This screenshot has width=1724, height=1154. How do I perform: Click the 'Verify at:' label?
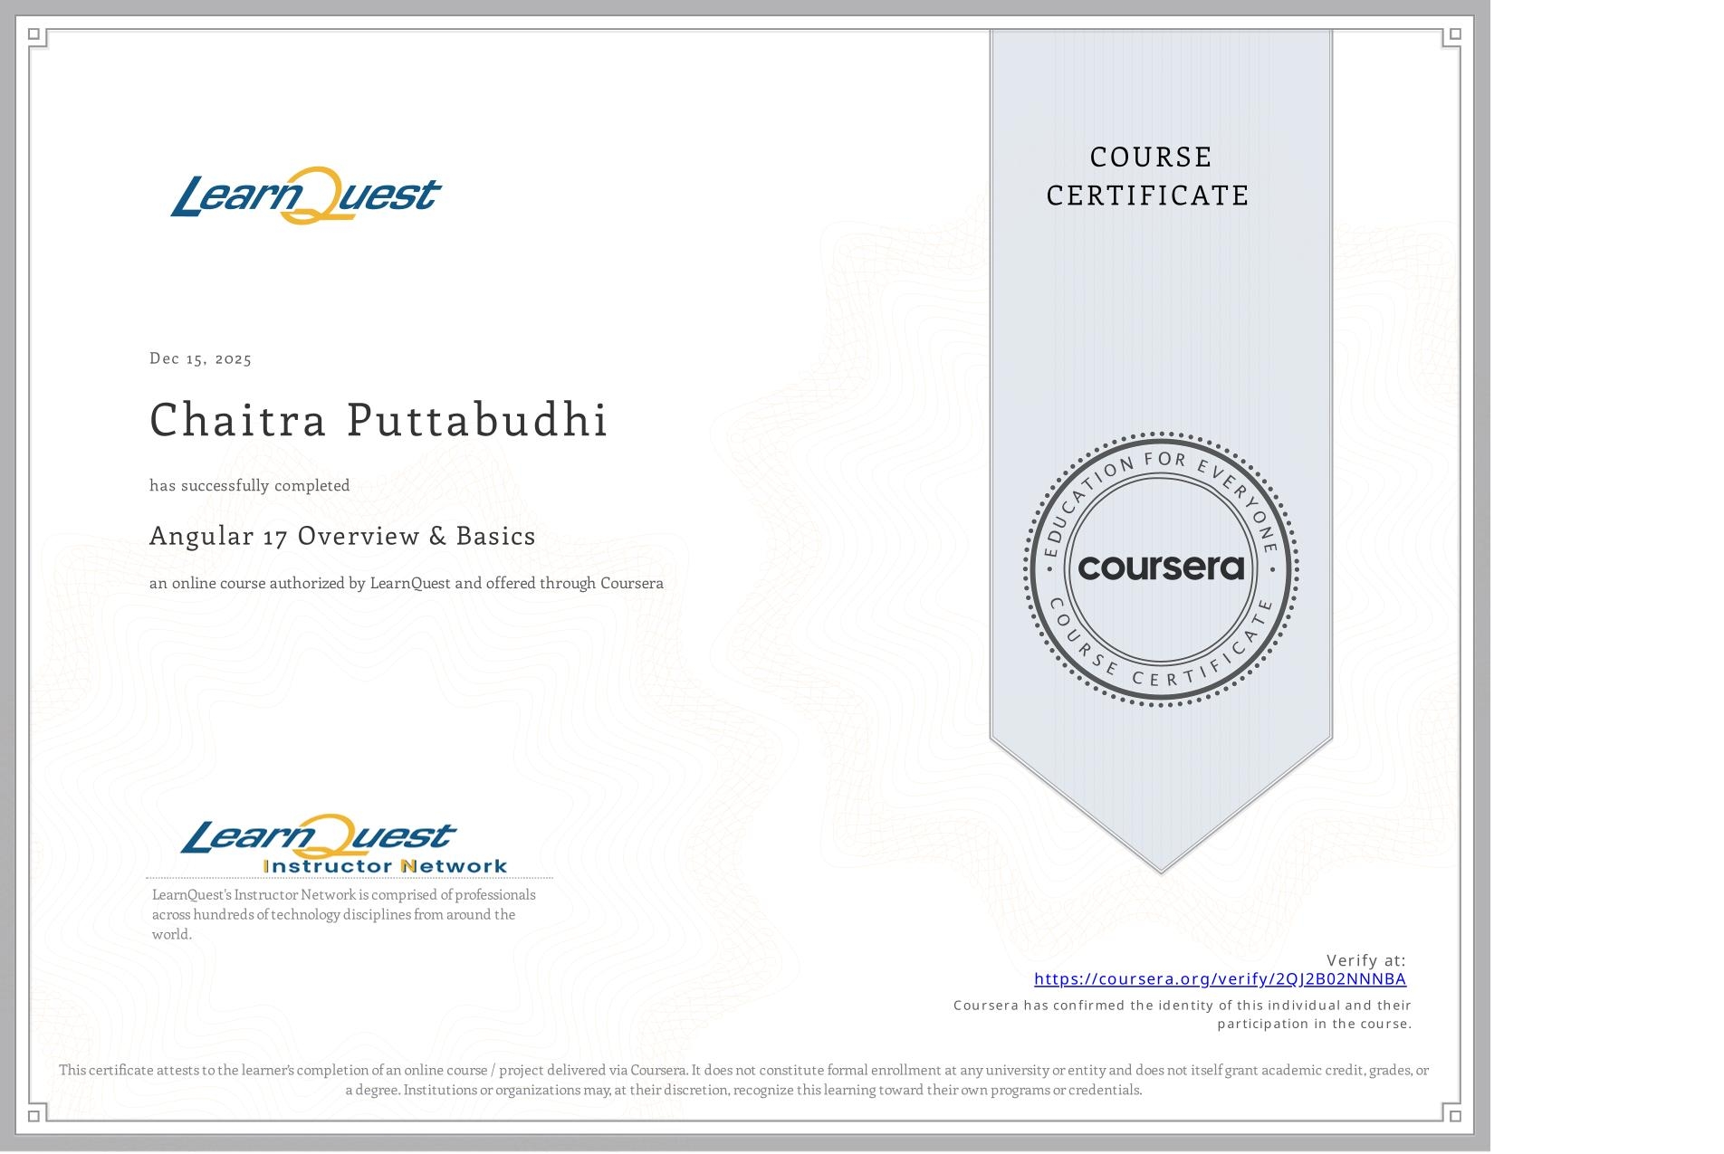click(1366, 959)
